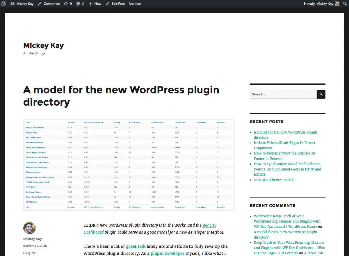Open the Archiver admin bar menu

(x=135, y=4)
